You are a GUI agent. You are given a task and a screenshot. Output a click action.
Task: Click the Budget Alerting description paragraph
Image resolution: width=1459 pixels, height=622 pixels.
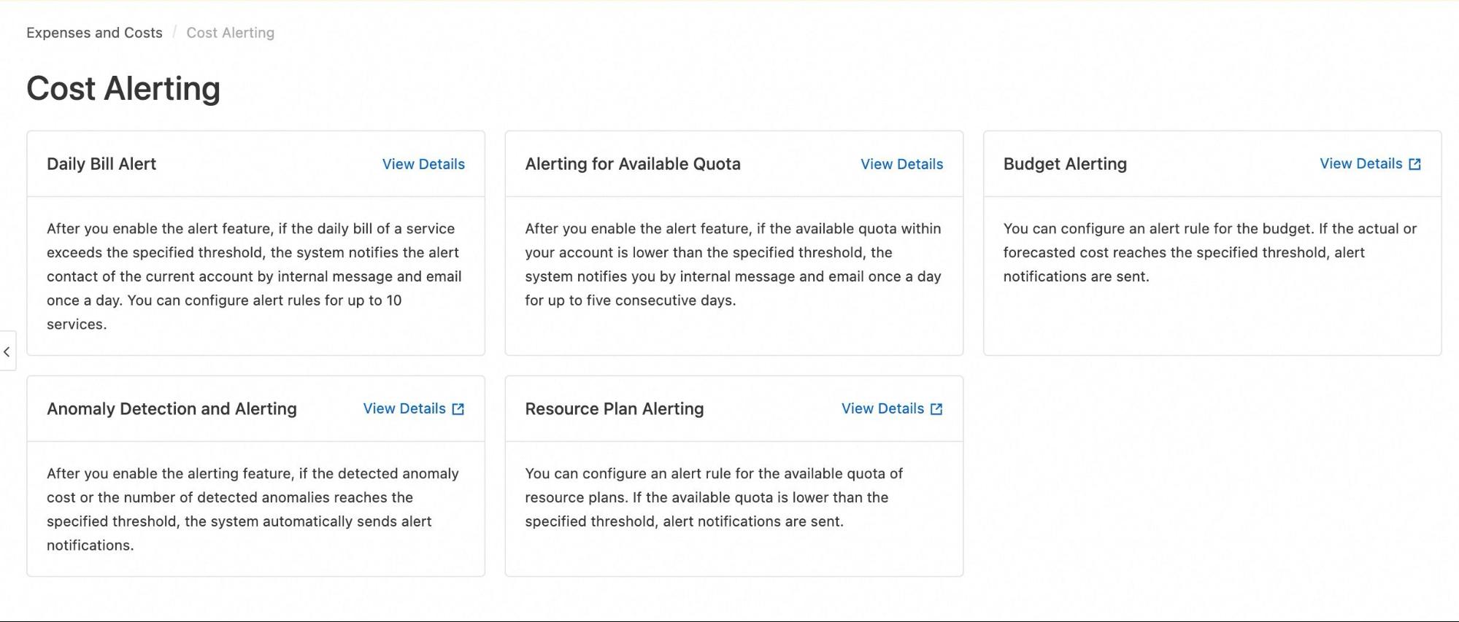click(x=1209, y=252)
